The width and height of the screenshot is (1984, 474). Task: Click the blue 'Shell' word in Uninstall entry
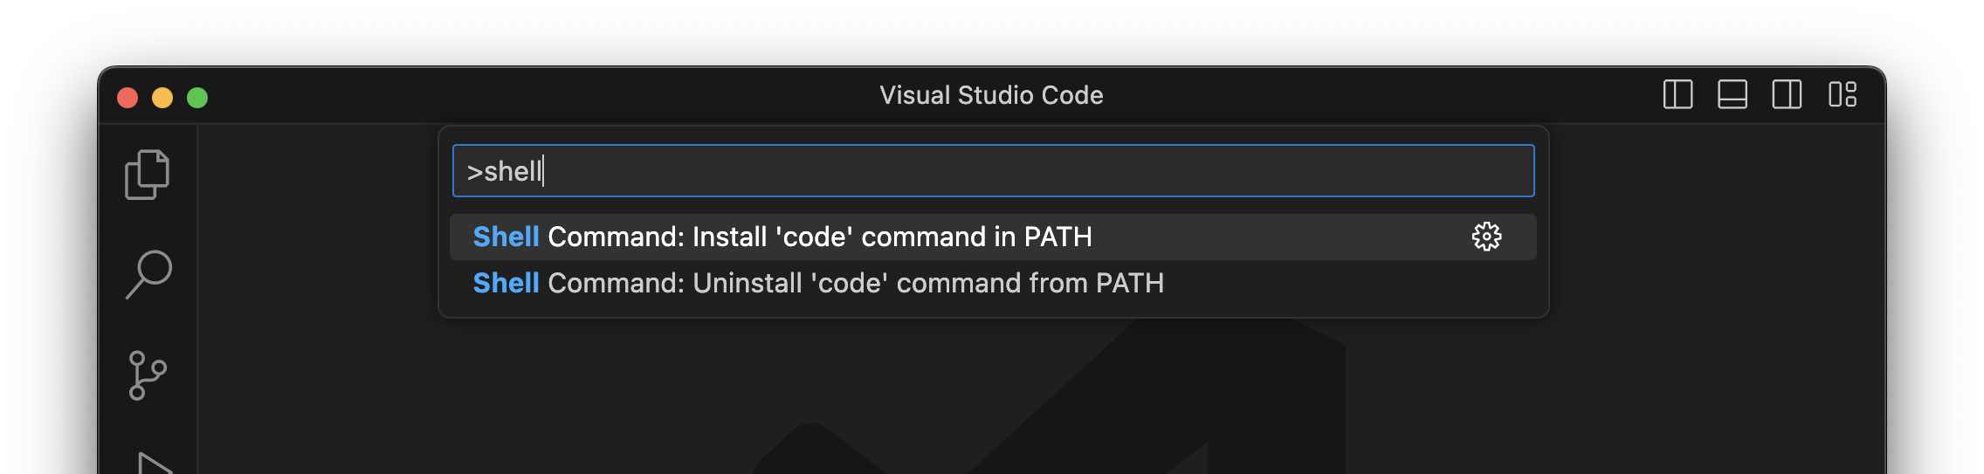pos(506,283)
